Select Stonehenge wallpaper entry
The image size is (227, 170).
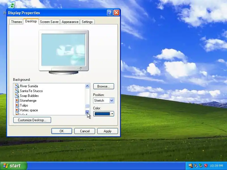click(x=28, y=101)
